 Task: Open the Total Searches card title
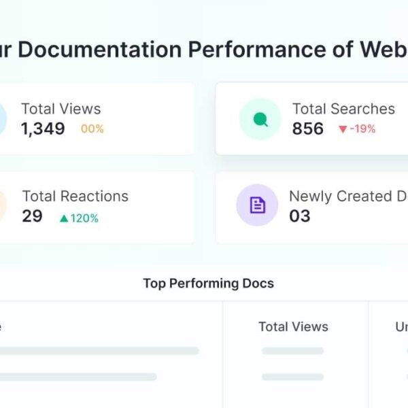[x=343, y=109]
